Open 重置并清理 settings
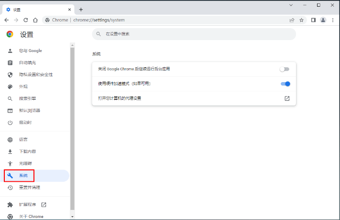Screen dimensions: 340x220 35,188
